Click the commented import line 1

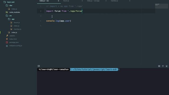64,6
